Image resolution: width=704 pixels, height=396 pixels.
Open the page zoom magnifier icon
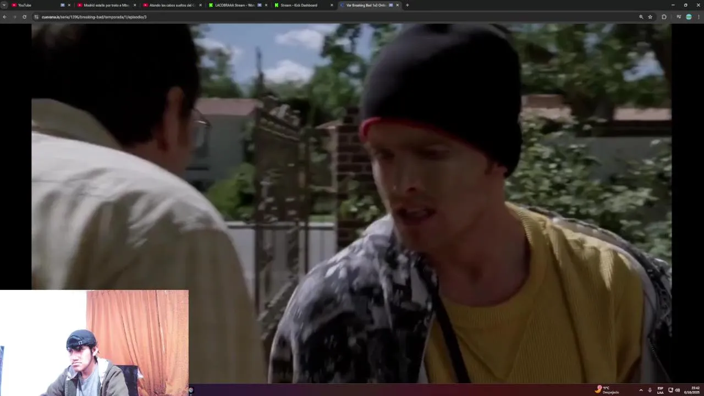(641, 17)
